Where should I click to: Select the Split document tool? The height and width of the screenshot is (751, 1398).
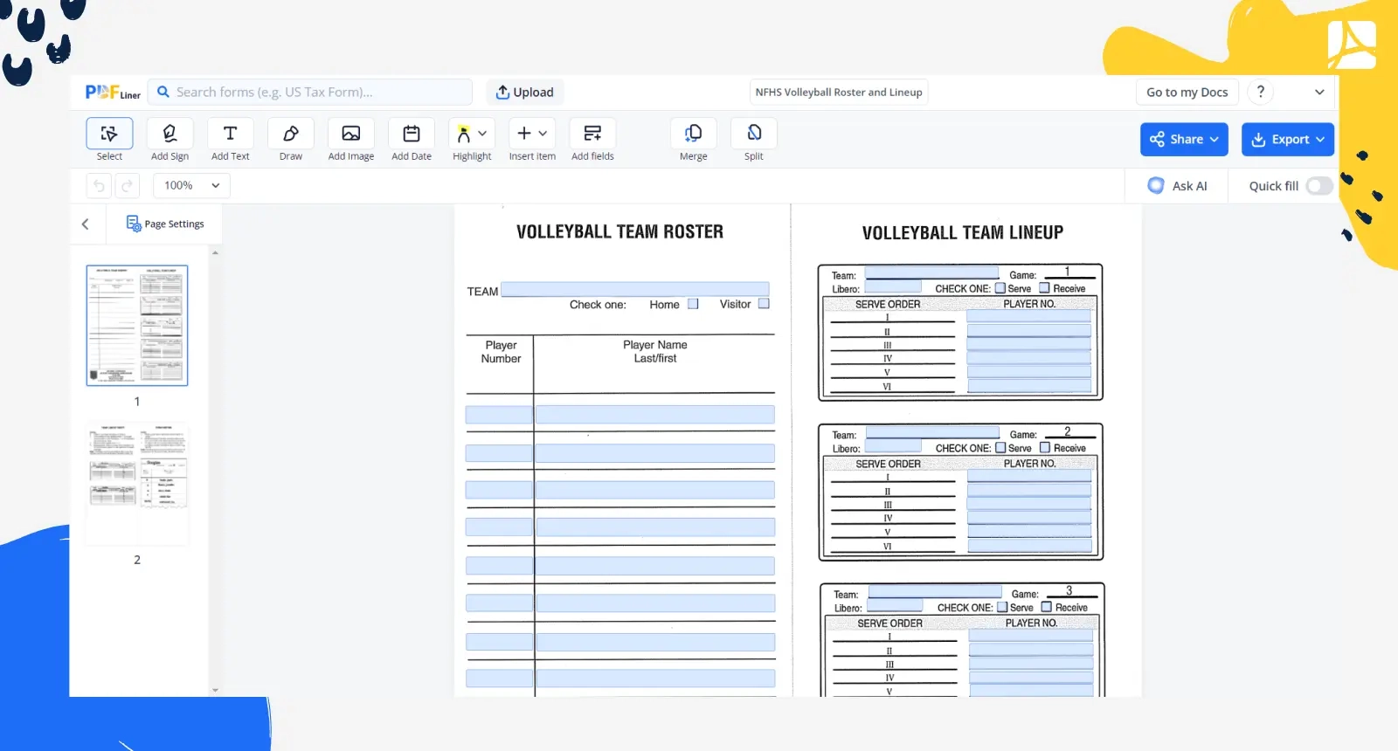(x=753, y=134)
